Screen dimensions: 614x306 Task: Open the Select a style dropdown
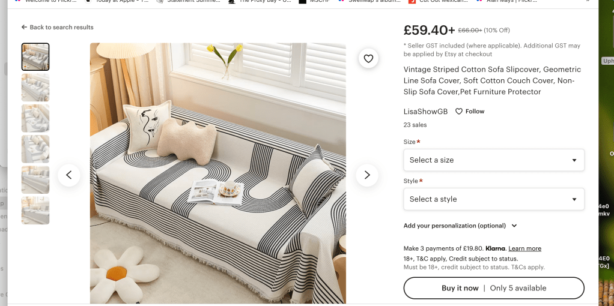(494, 199)
